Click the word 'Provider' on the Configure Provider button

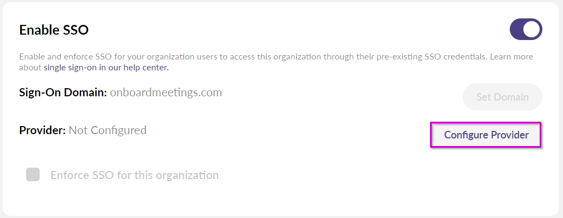(x=510, y=135)
